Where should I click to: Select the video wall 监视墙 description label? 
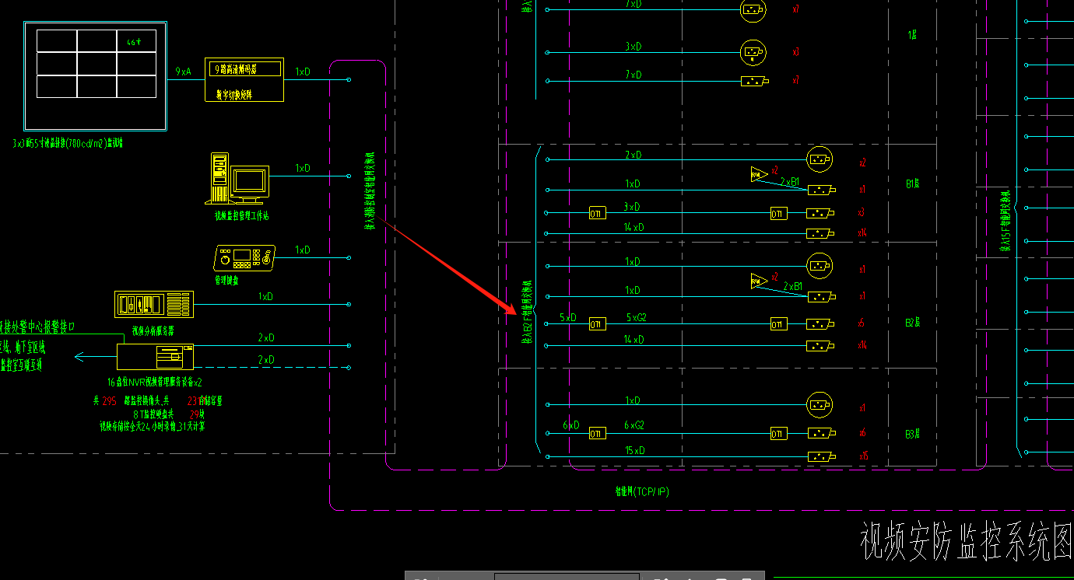(x=68, y=143)
